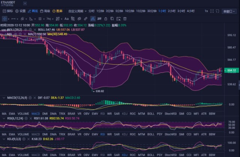Click the copy drawings icon
This screenshot has width=240, height=157.
pos(112,19)
